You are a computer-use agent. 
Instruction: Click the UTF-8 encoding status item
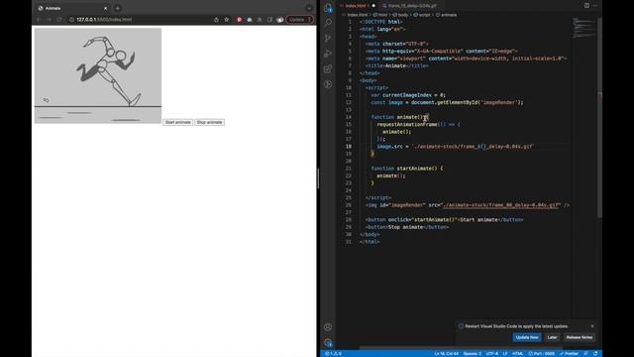pos(492,353)
